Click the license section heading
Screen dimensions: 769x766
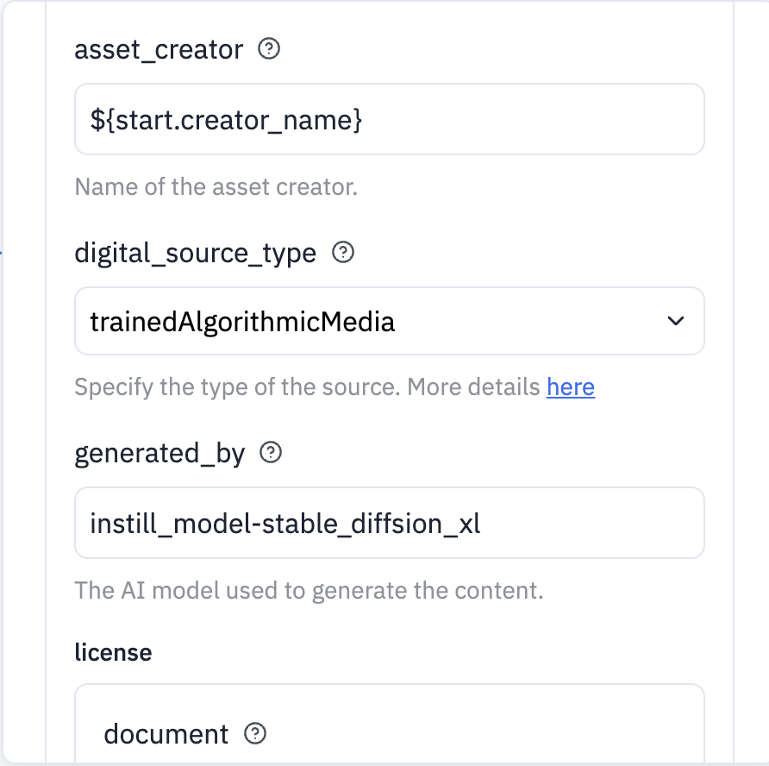[x=113, y=652]
